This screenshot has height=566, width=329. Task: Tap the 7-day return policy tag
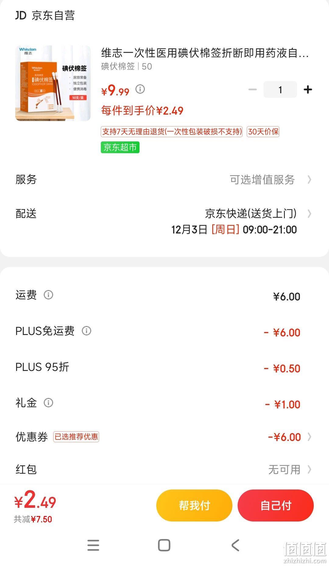coord(172,132)
